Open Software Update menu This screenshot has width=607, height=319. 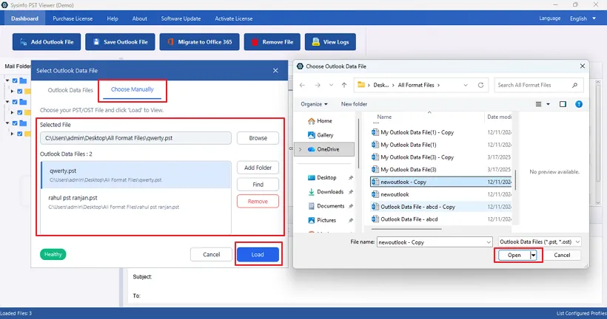(x=181, y=18)
